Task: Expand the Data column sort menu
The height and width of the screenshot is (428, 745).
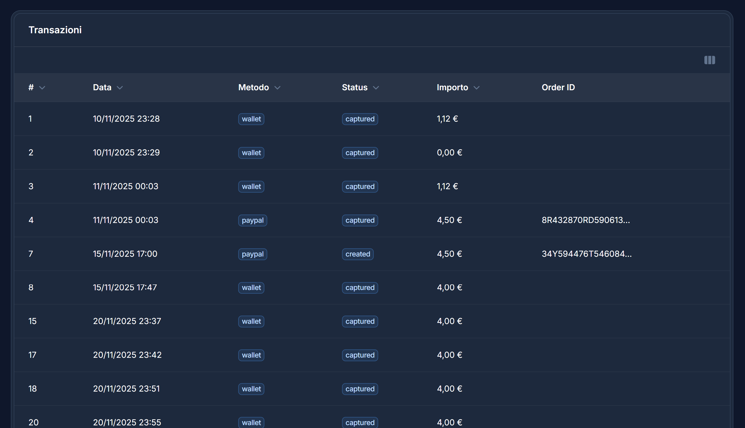Action: tap(120, 88)
